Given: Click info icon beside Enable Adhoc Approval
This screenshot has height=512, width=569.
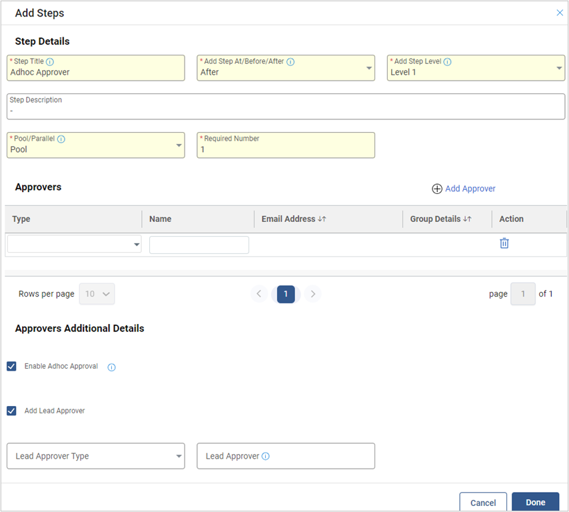Looking at the screenshot, I should tap(111, 367).
